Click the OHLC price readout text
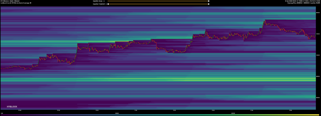Image resolution: width=321 pixels, height=116 pixels. point(303,1)
